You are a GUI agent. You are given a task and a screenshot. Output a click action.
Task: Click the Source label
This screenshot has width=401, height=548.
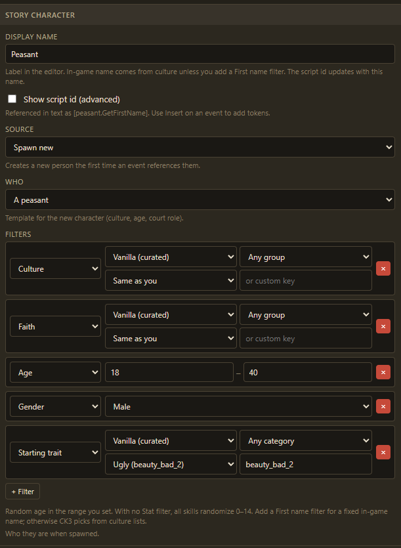pos(20,129)
